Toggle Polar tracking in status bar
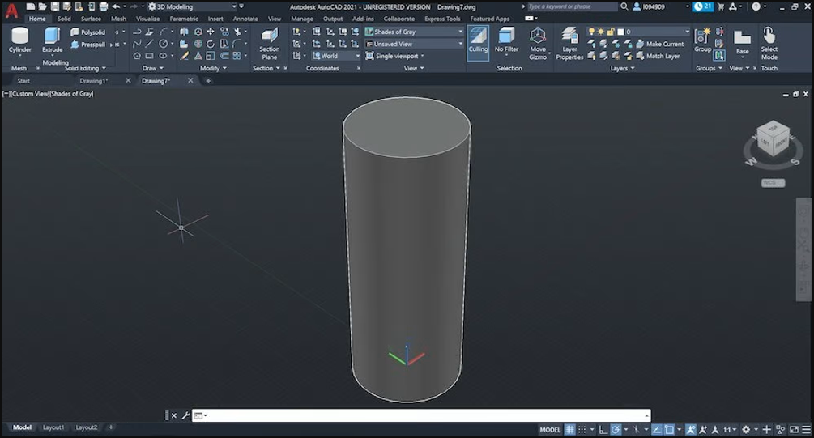This screenshot has height=438, width=814. [x=616, y=430]
